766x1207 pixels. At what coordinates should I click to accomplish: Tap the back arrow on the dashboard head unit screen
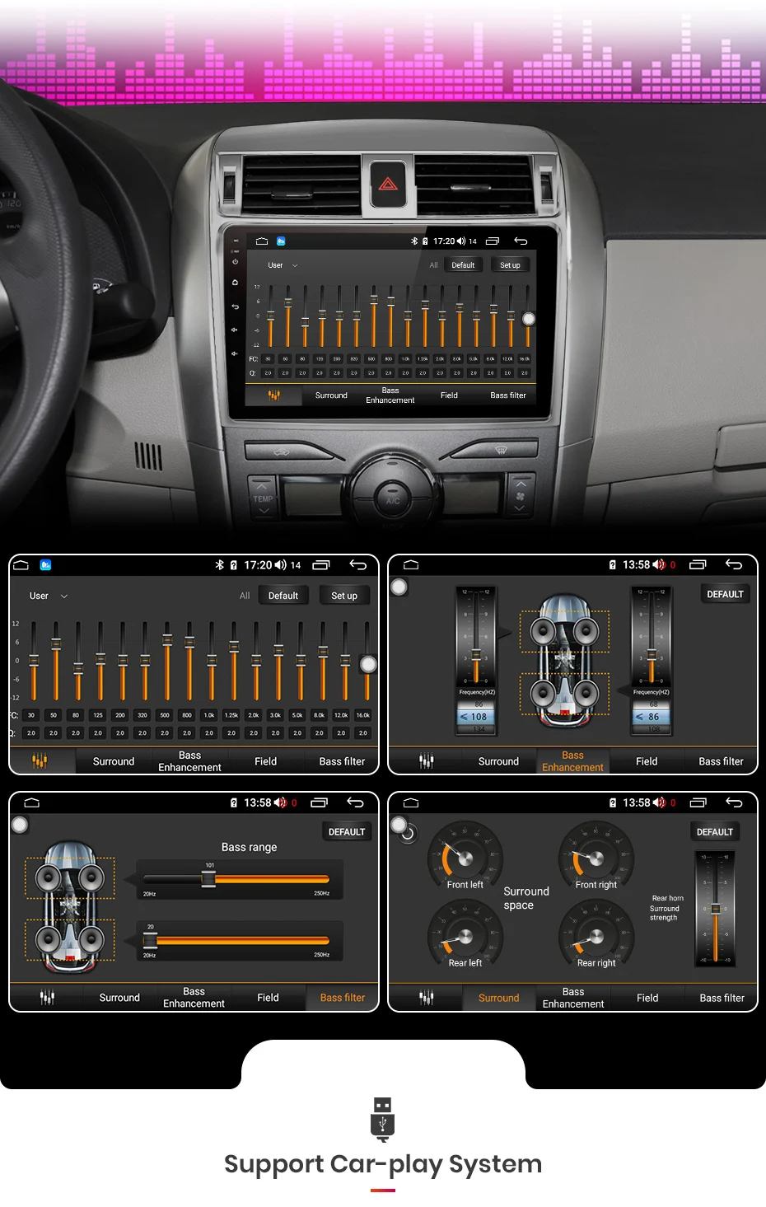pos(521,241)
